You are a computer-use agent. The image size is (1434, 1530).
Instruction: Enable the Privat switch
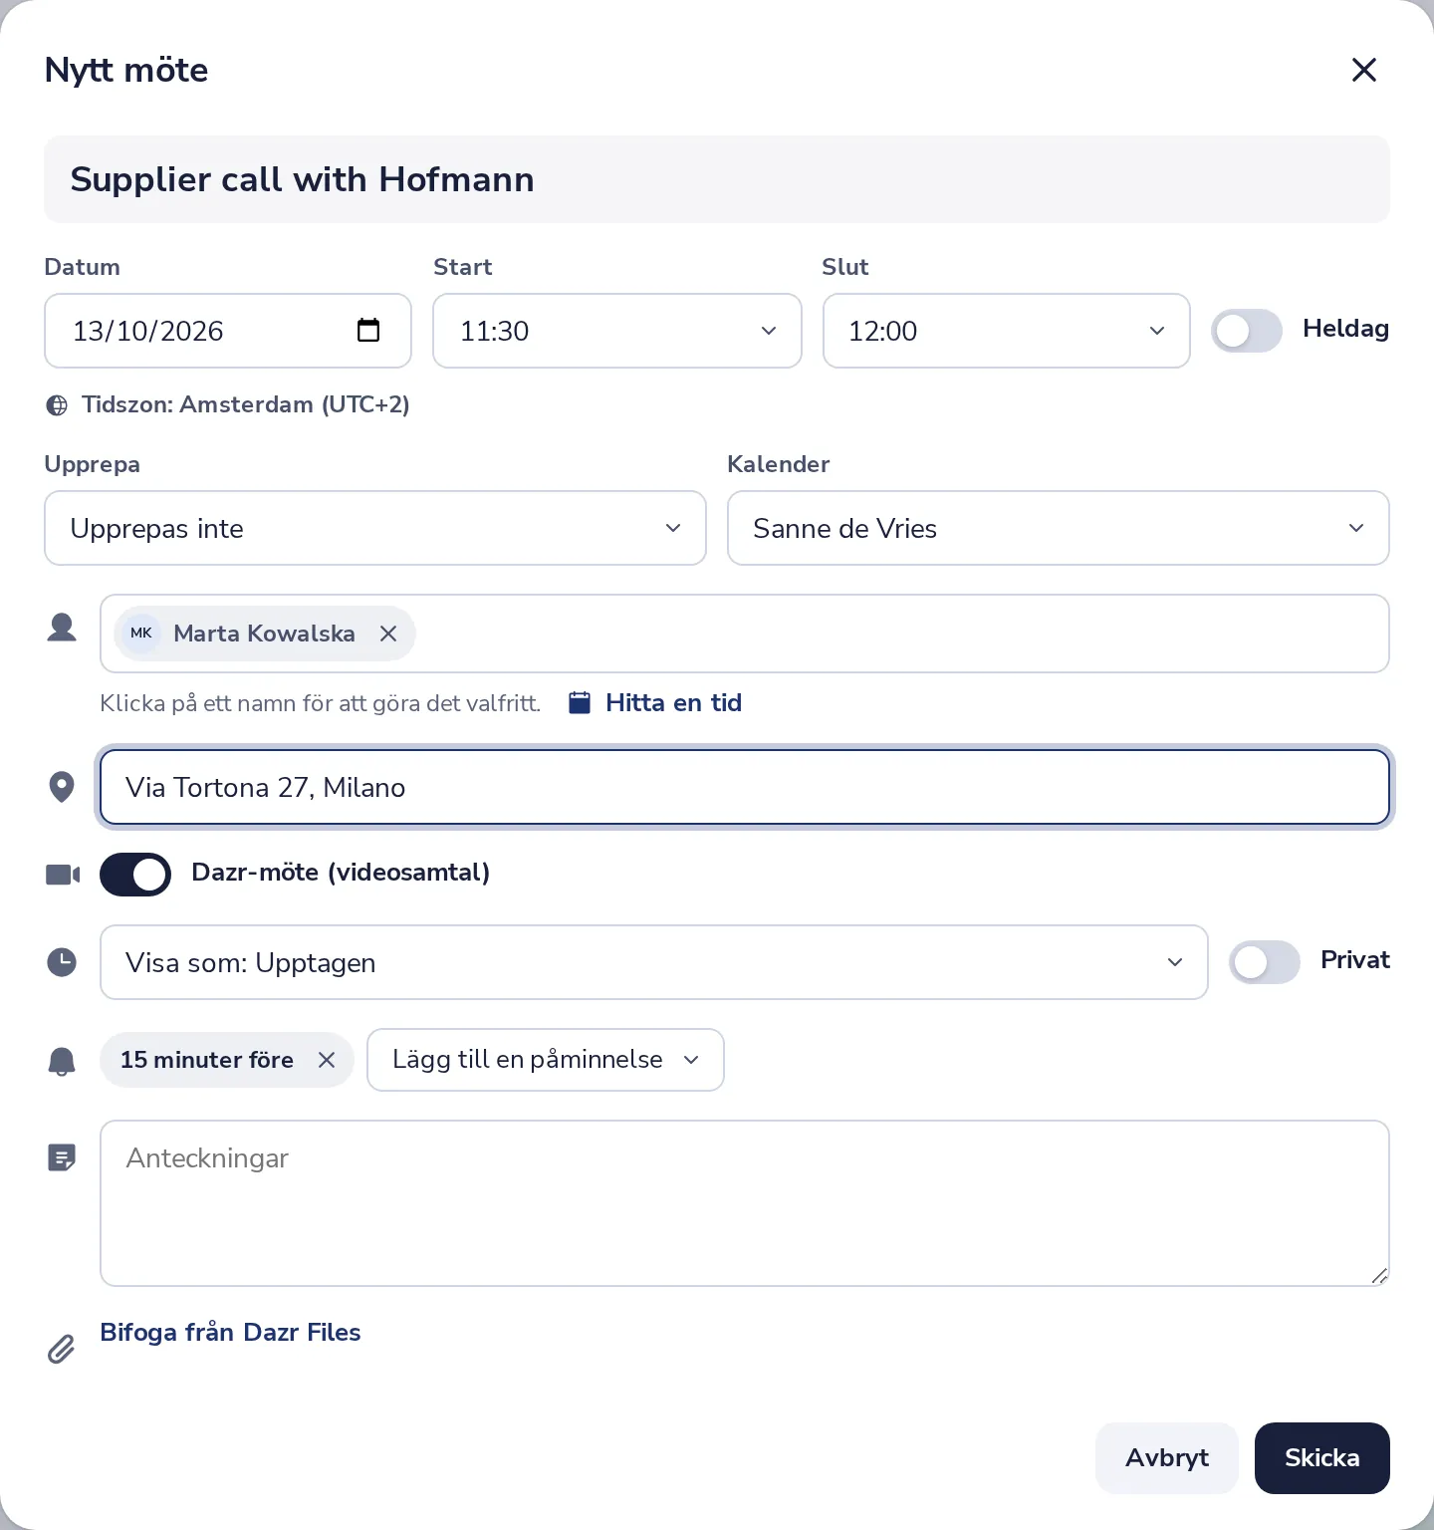click(1265, 962)
